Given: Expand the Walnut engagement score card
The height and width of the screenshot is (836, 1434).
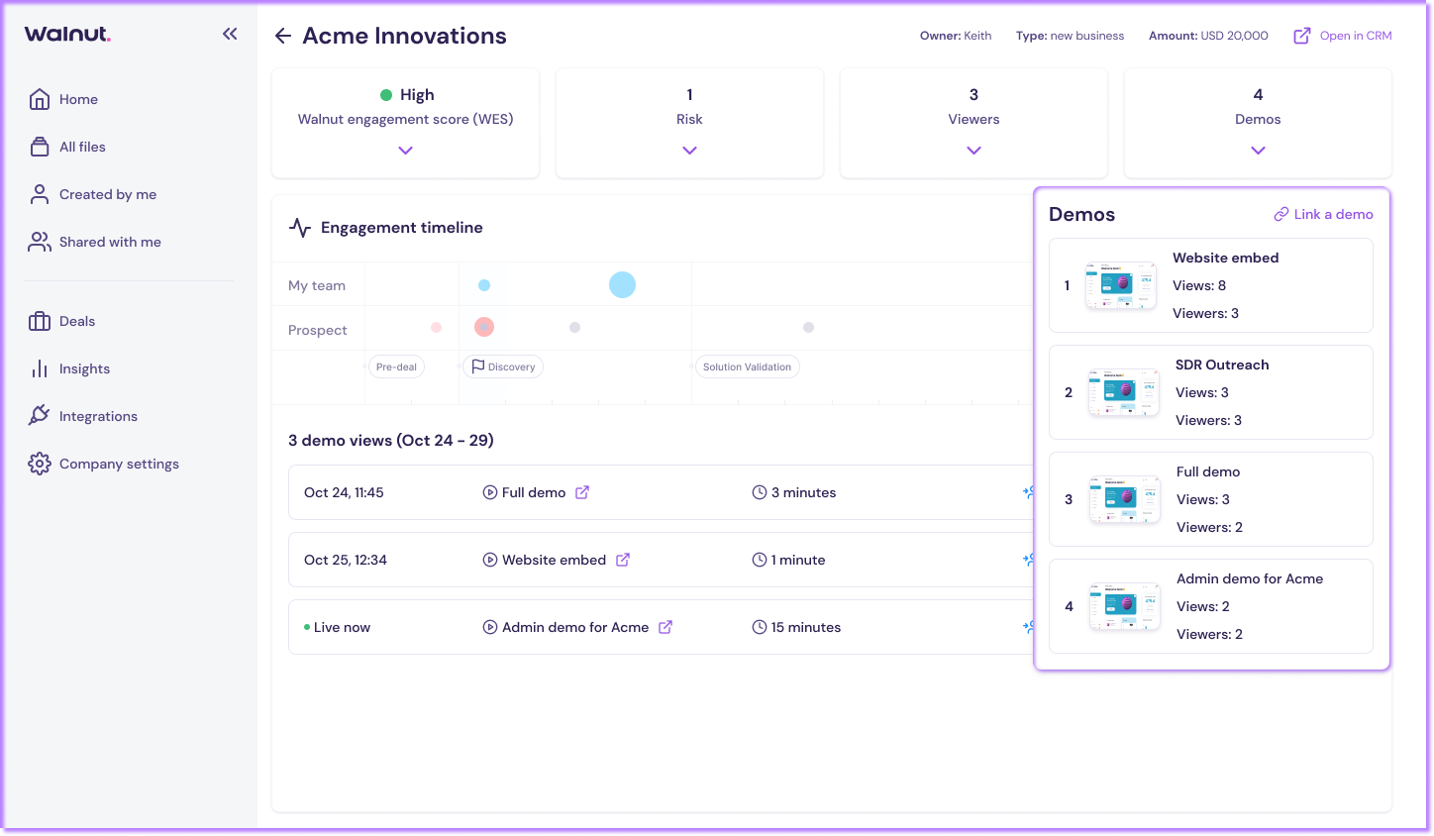Looking at the screenshot, I should (405, 151).
